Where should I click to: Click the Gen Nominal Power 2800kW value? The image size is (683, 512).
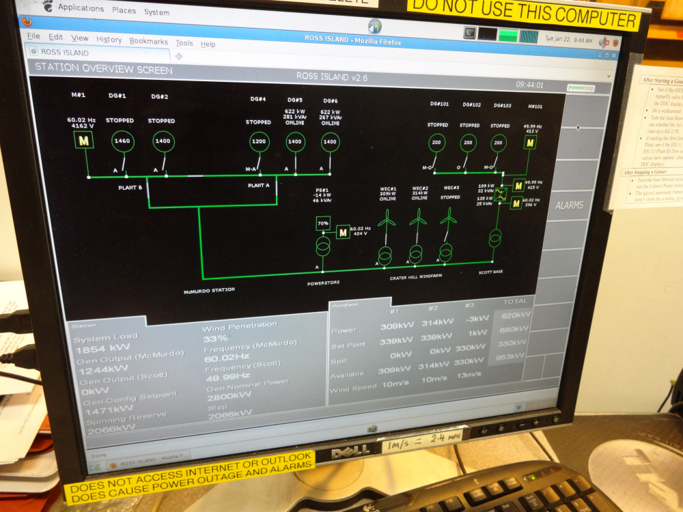coord(229,397)
